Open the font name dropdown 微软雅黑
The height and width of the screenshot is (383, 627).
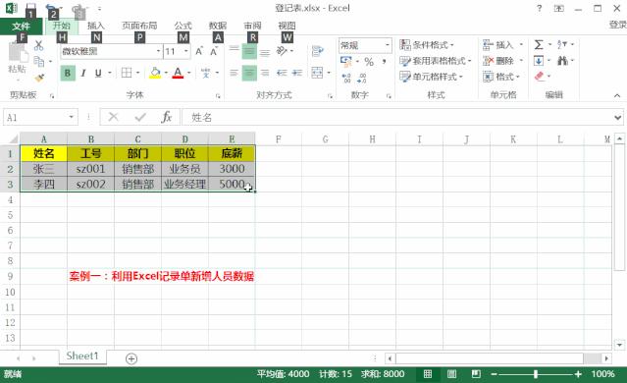pyautogui.click(x=159, y=51)
